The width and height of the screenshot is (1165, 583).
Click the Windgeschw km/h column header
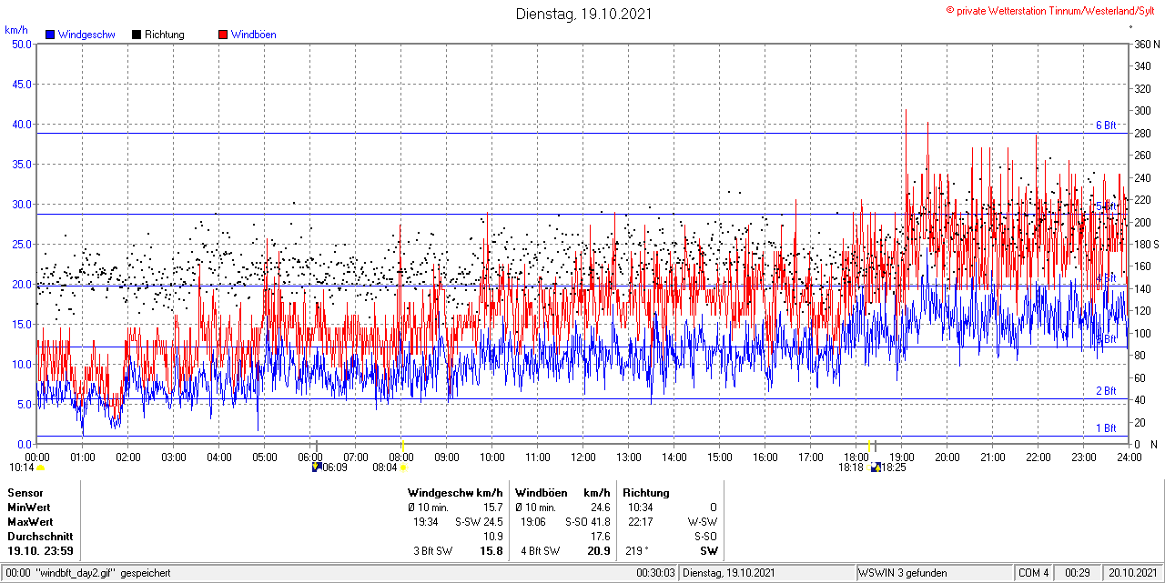tap(455, 493)
